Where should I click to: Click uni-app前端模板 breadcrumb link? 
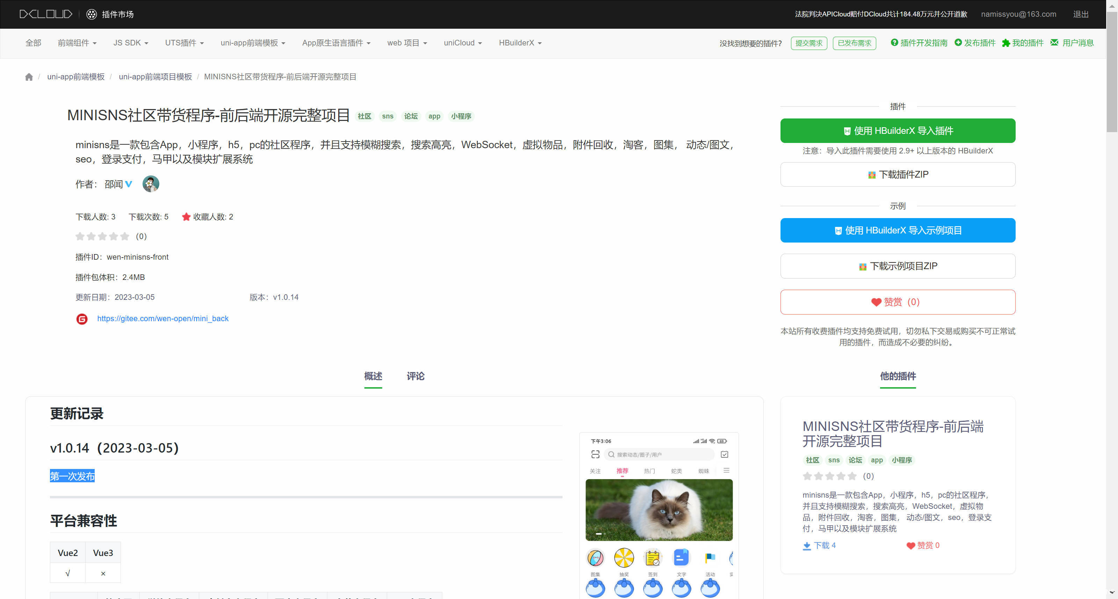coord(76,77)
